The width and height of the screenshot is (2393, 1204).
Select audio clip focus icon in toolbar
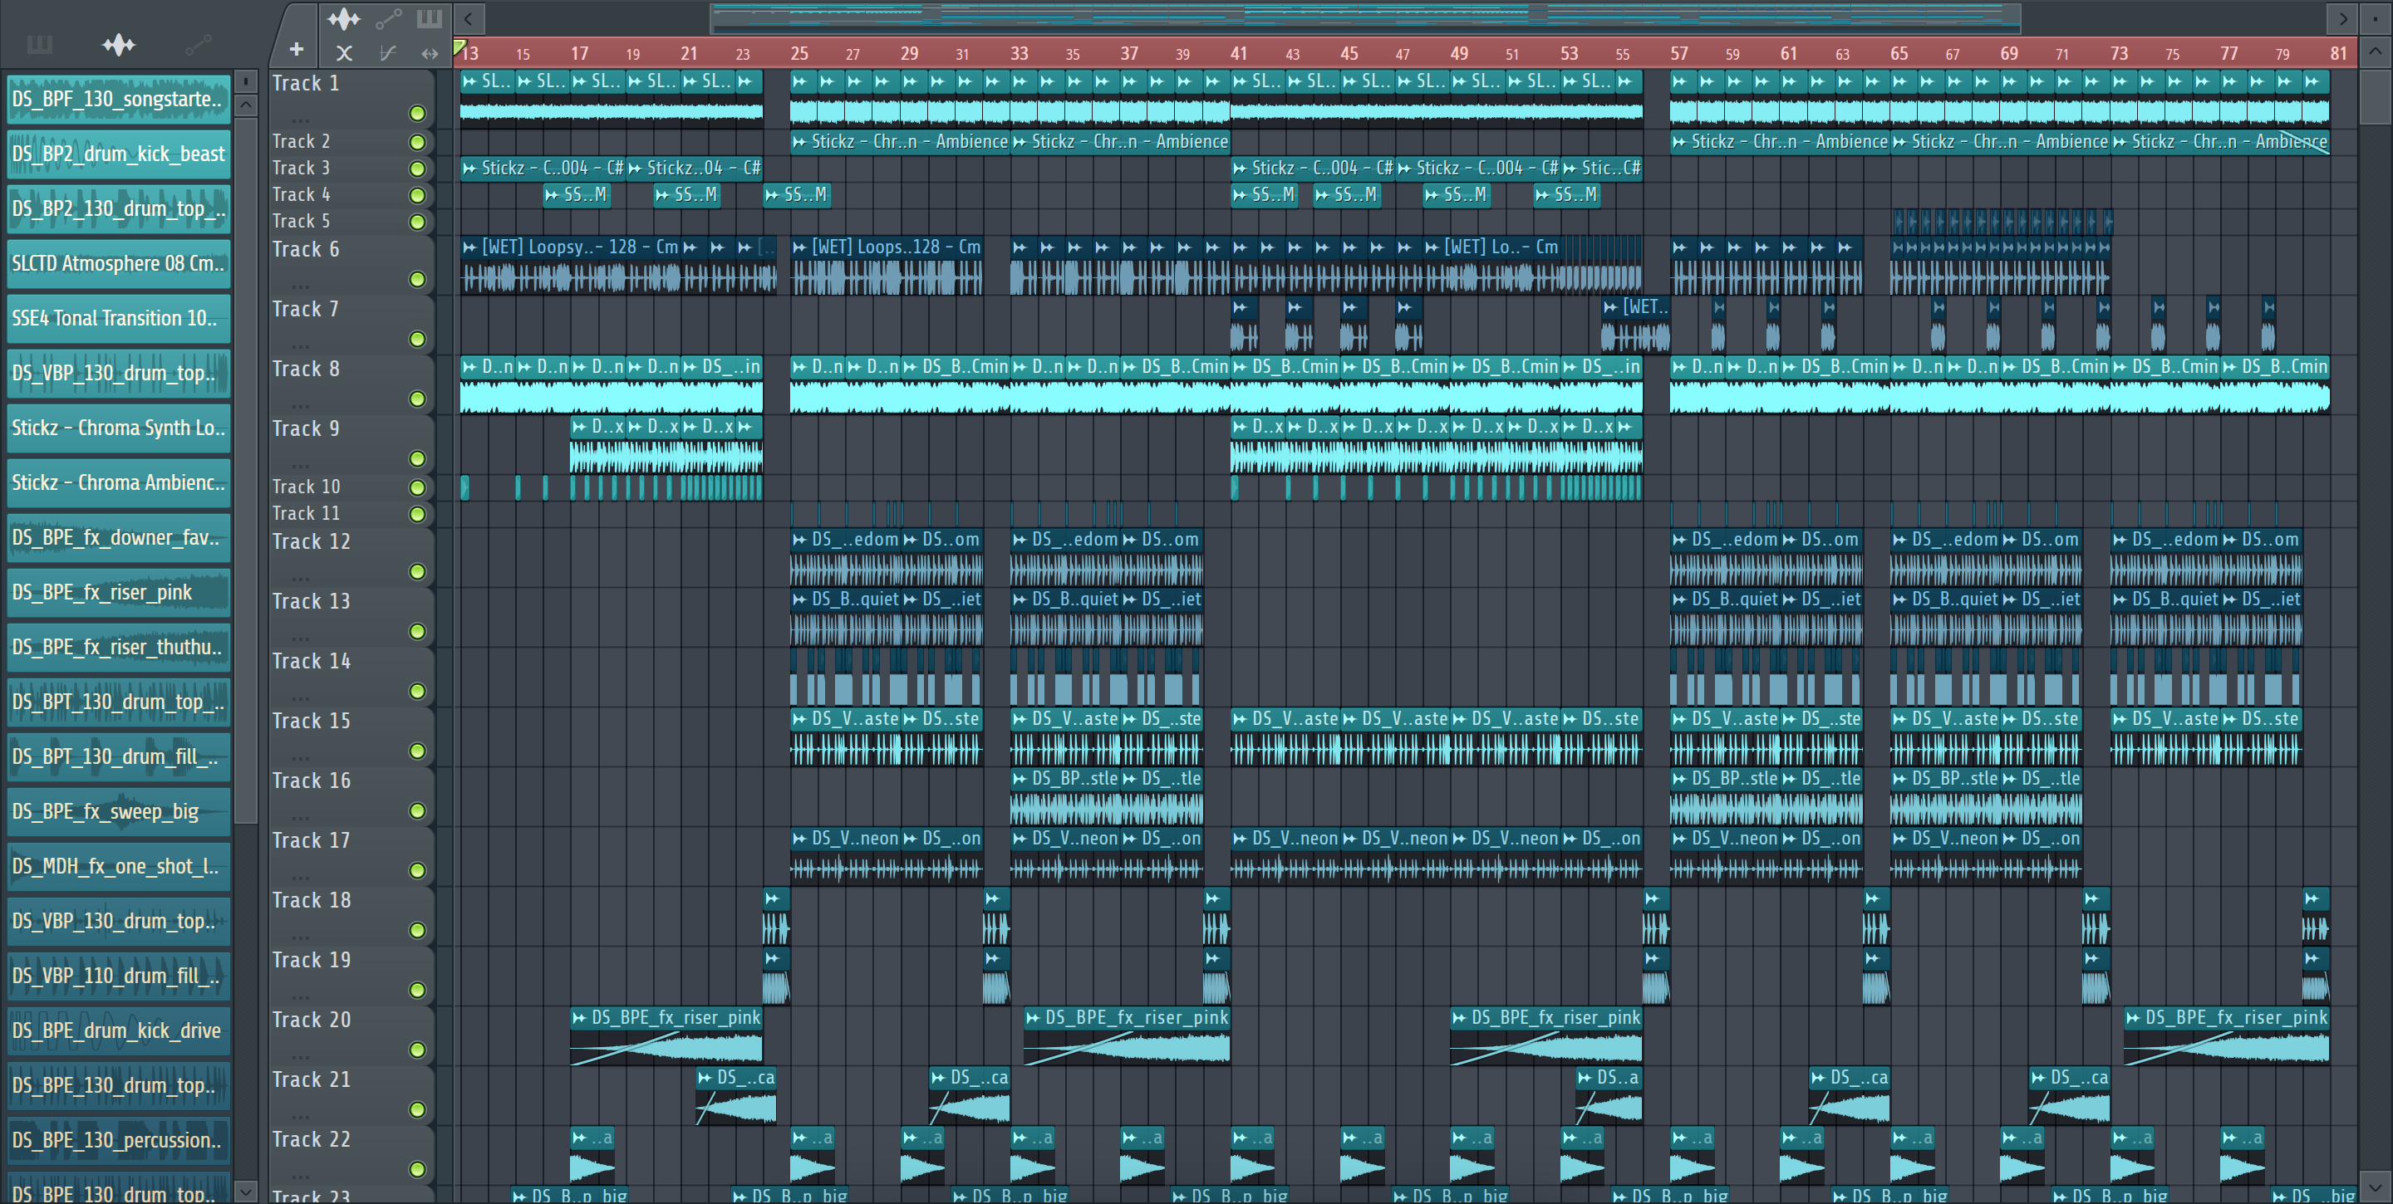(344, 17)
